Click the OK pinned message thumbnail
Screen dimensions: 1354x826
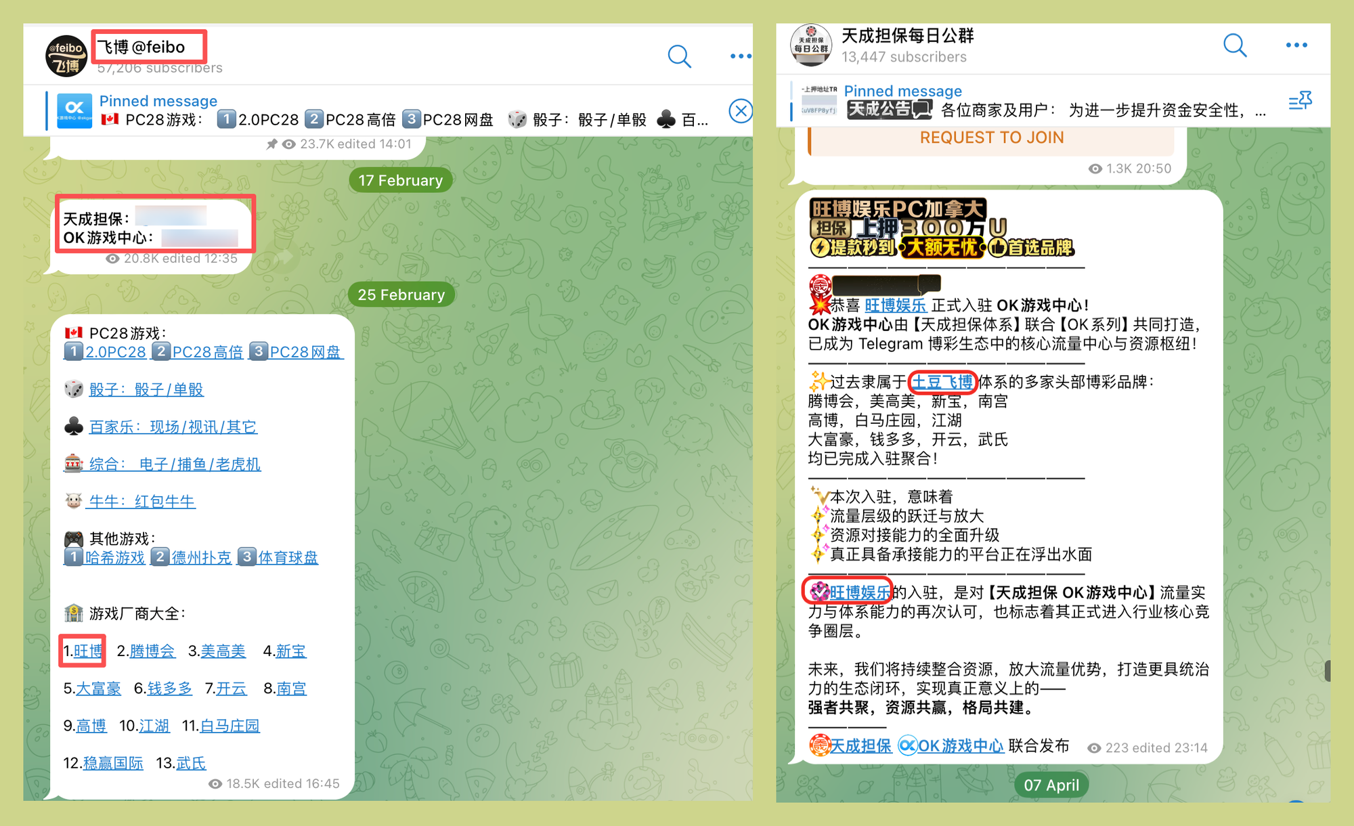[x=74, y=111]
